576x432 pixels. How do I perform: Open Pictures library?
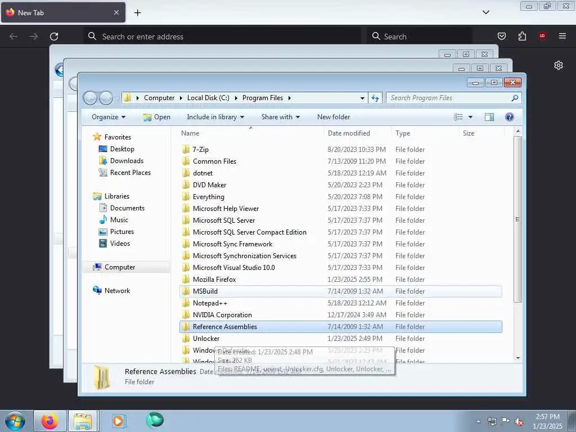pyautogui.click(x=122, y=231)
